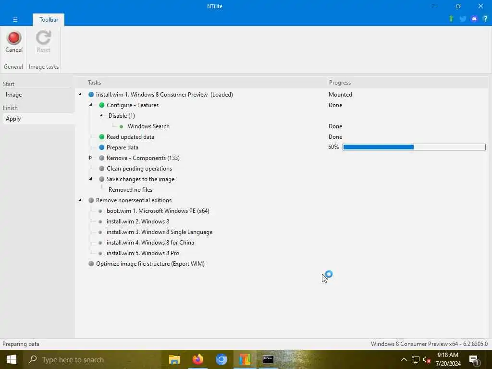492x369 pixels.
Task: Click the 50% progress text
Action: [333, 147]
